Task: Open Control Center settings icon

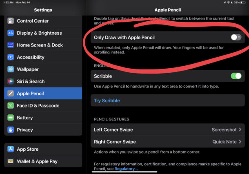Action: point(11,21)
